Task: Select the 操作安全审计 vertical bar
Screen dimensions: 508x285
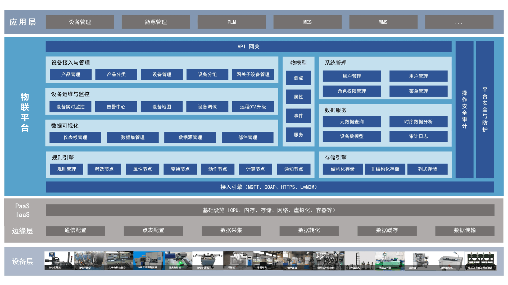Action: tap(464, 109)
